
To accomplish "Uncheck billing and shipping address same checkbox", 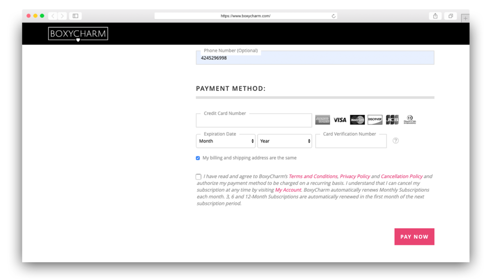I will 198,158.
